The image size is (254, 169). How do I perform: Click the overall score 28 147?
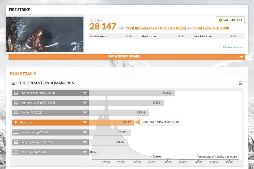pyautogui.click(x=103, y=26)
